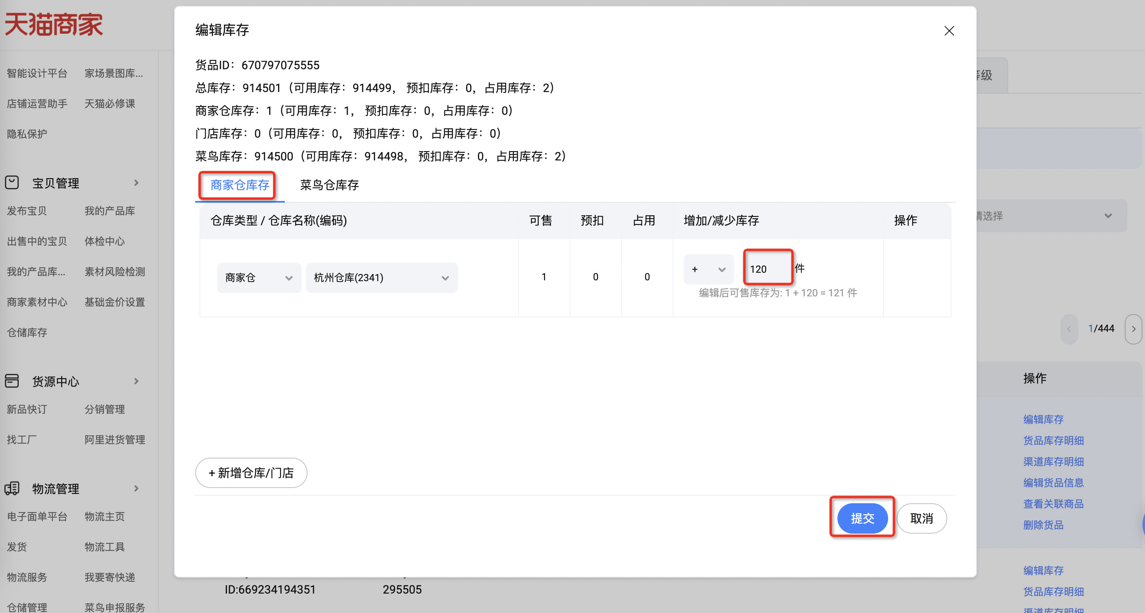
Task: Click the 天猫商家 logo
Action: pyautogui.click(x=53, y=24)
